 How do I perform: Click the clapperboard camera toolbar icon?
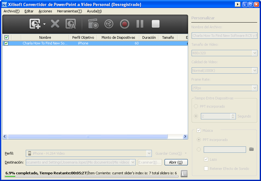(x=93, y=24)
